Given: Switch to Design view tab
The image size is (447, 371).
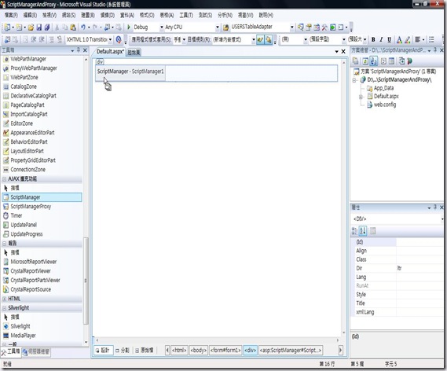Looking at the screenshot, I should point(103,350).
